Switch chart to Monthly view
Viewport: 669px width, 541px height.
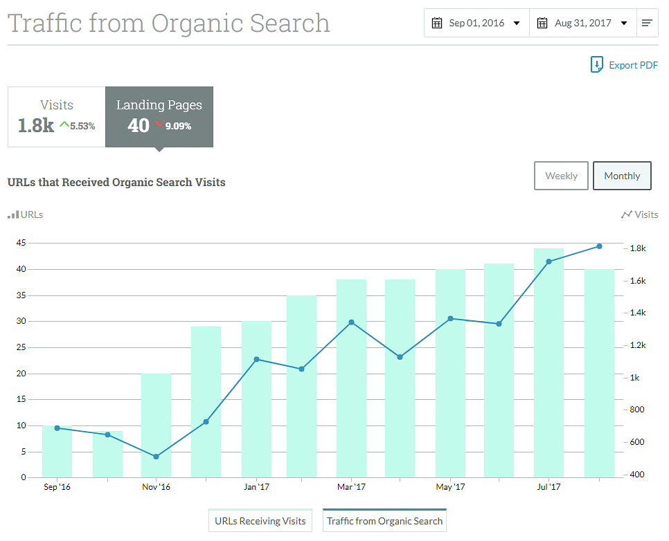pyautogui.click(x=622, y=176)
